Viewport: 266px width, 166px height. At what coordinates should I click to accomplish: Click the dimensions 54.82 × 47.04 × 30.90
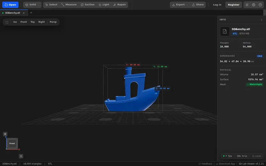pos(235,61)
